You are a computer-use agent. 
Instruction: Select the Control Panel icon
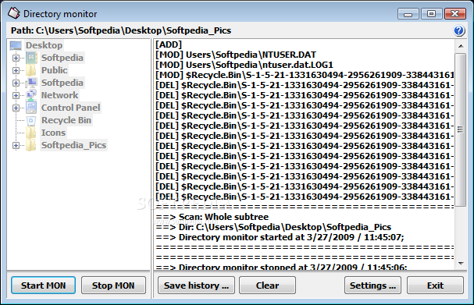pyautogui.click(x=31, y=108)
